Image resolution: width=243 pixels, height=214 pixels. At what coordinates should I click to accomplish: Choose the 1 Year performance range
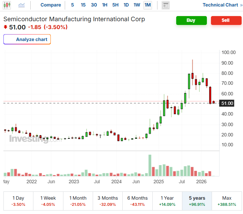pyautogui.click(x=167, y=201)
